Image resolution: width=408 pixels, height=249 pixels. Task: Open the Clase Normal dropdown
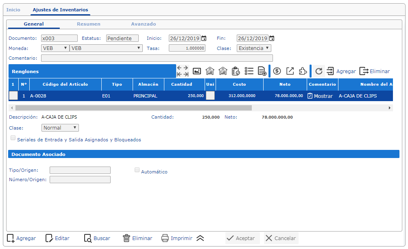pyautogui.click(x=60, y=128)
